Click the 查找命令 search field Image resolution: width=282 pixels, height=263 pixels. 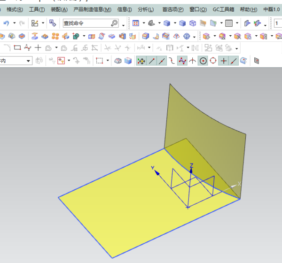(x=86, y=23)
